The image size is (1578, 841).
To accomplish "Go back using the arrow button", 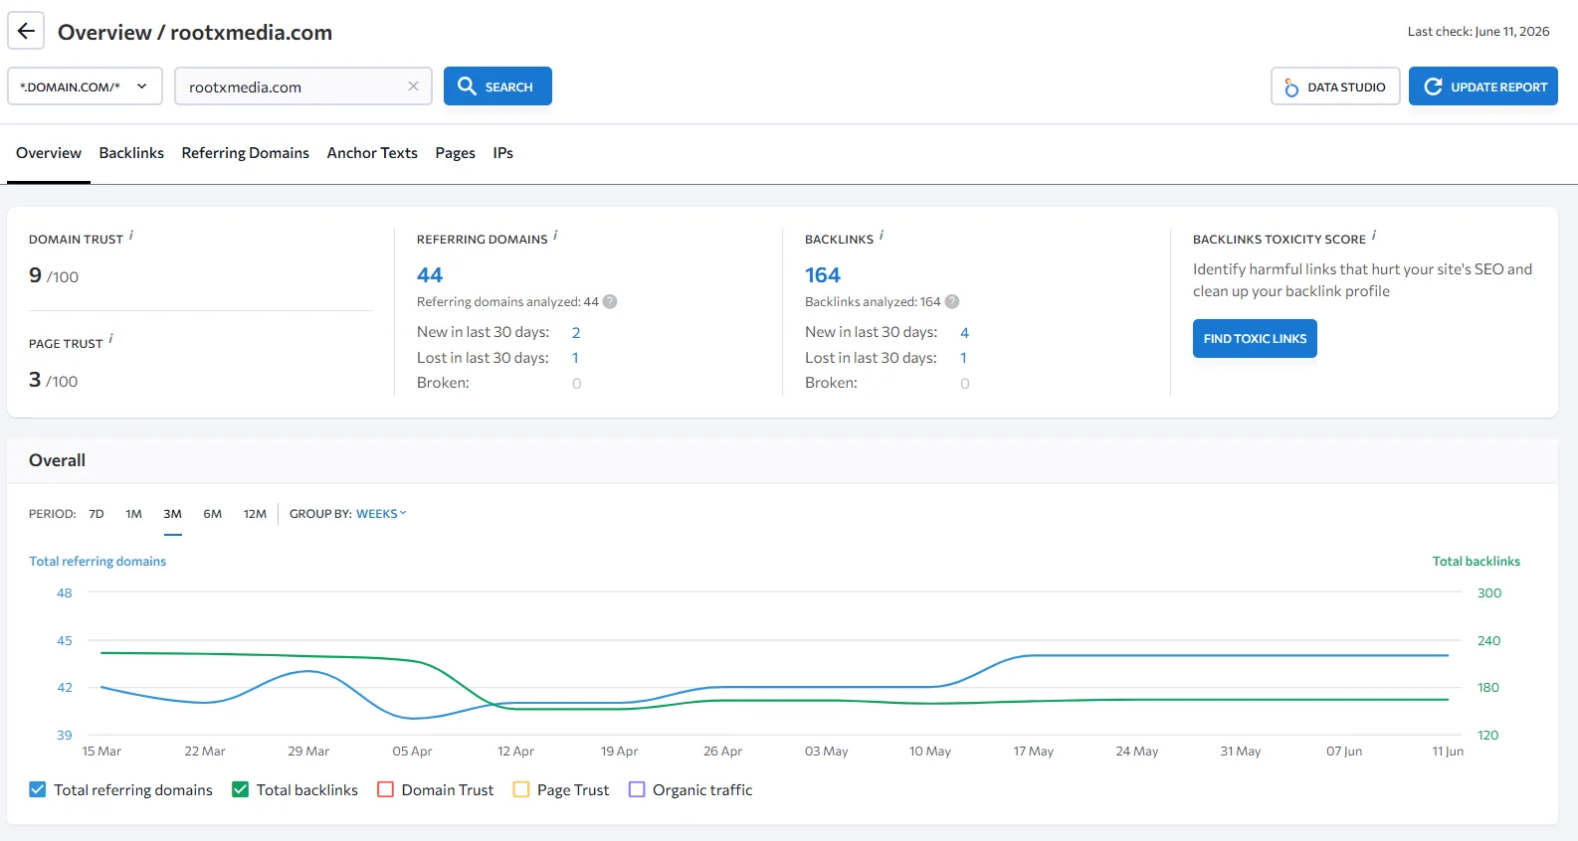I will click(26, 31).
